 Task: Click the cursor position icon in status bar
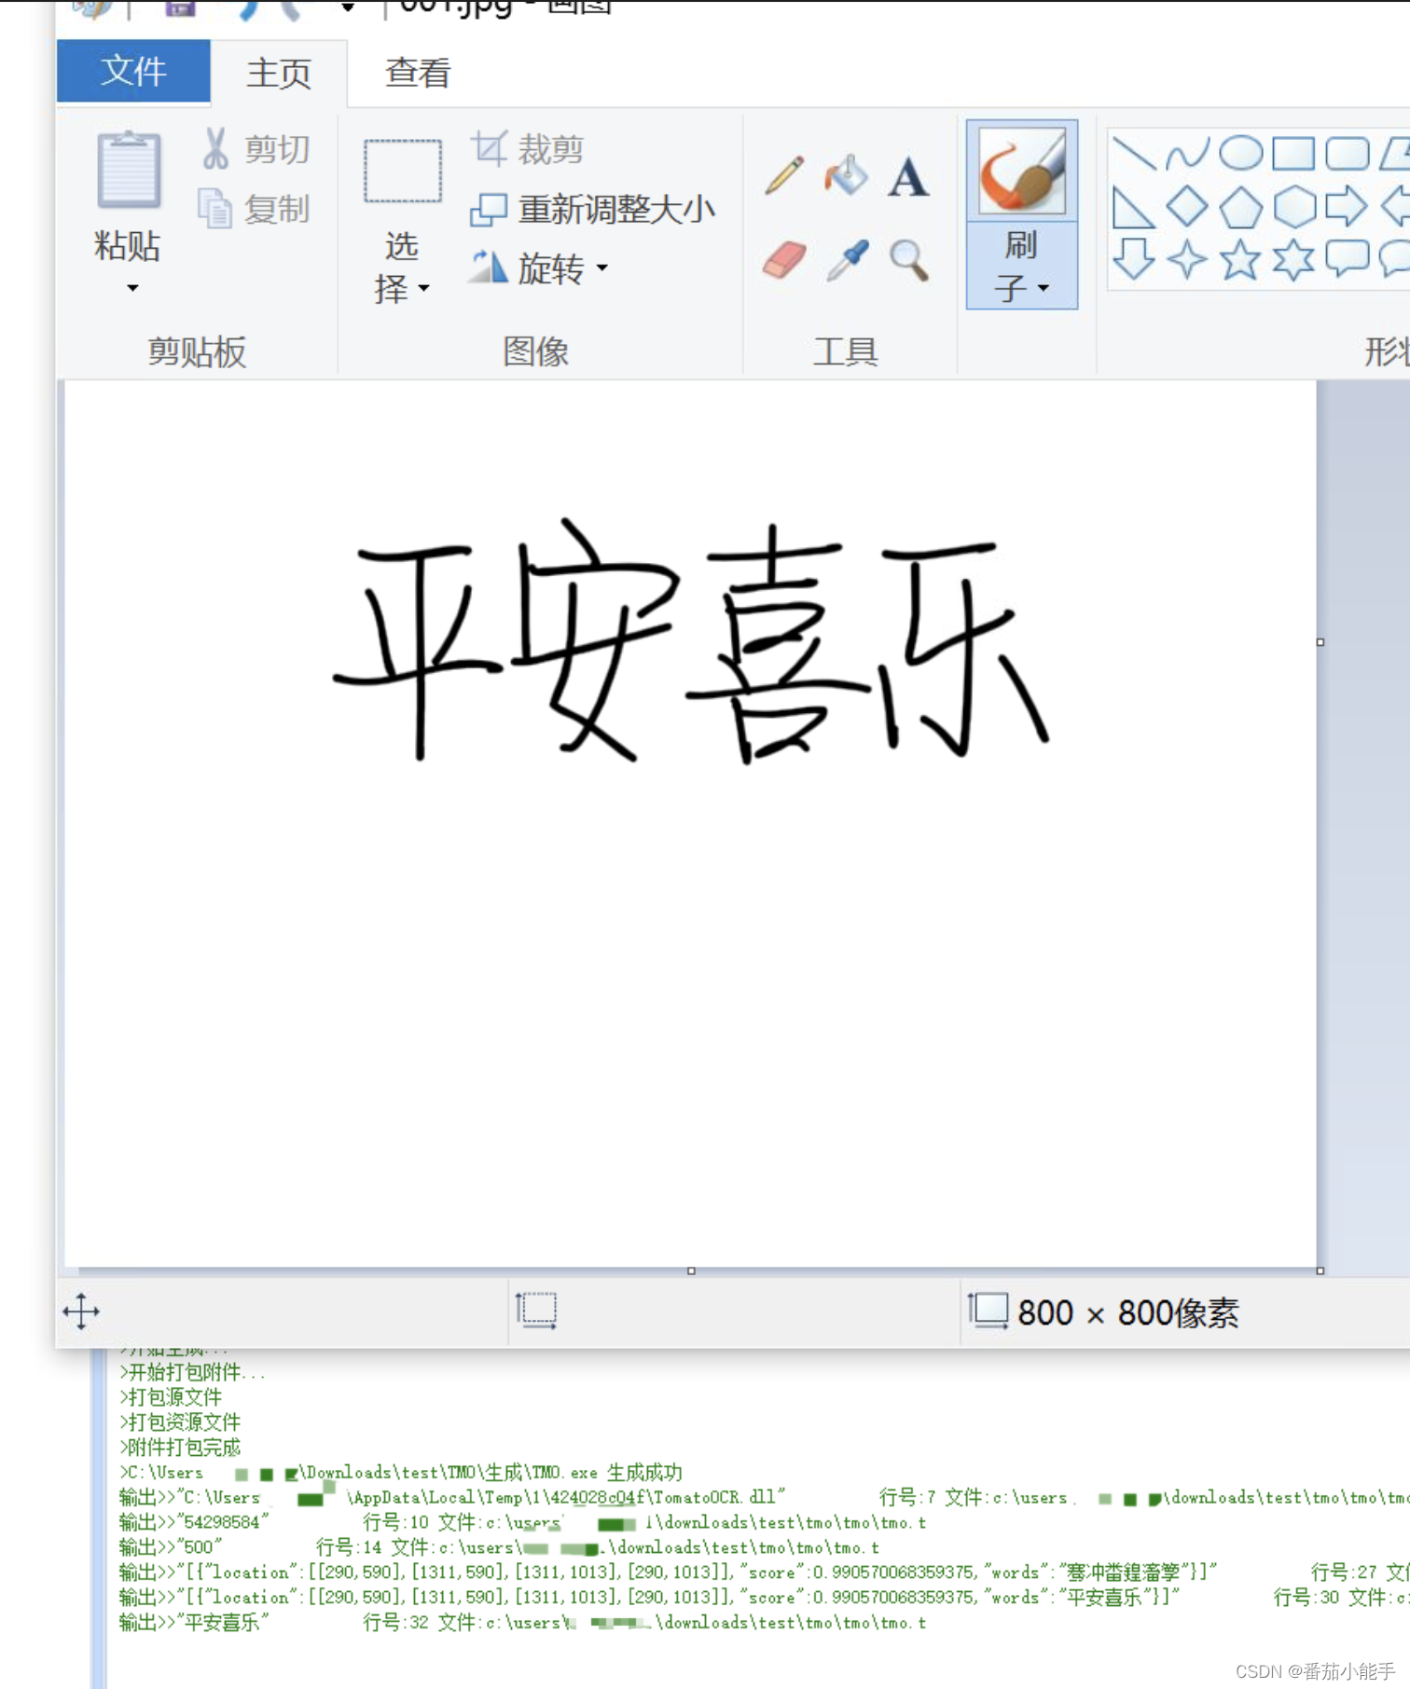click(81, 1311)
